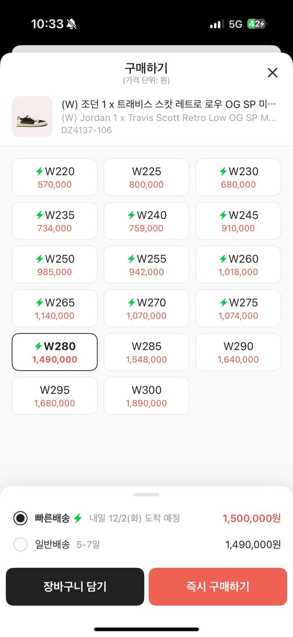Select the standard delivery radio button
The height and width of the screenshot is (637, 293).
point(20,544)
